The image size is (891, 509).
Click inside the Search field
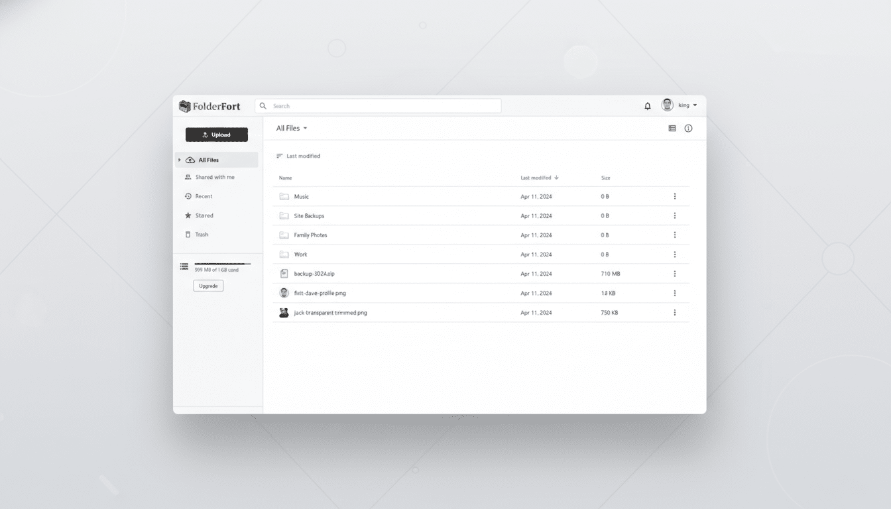pyautogui.click(x=378, y=105)
